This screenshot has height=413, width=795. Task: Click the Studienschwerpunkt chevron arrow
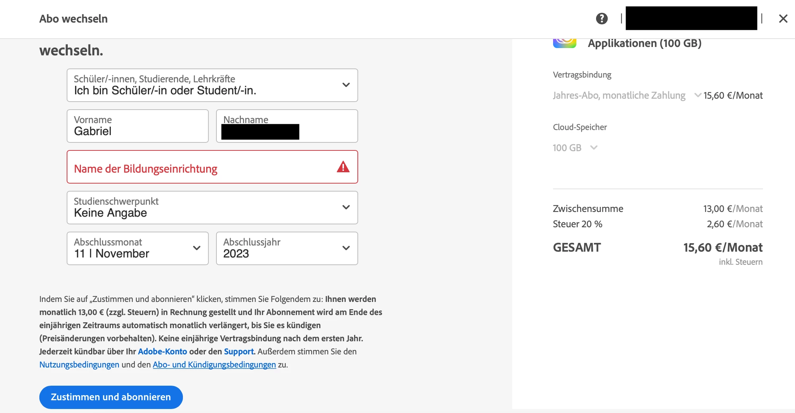tap(346, 207)
